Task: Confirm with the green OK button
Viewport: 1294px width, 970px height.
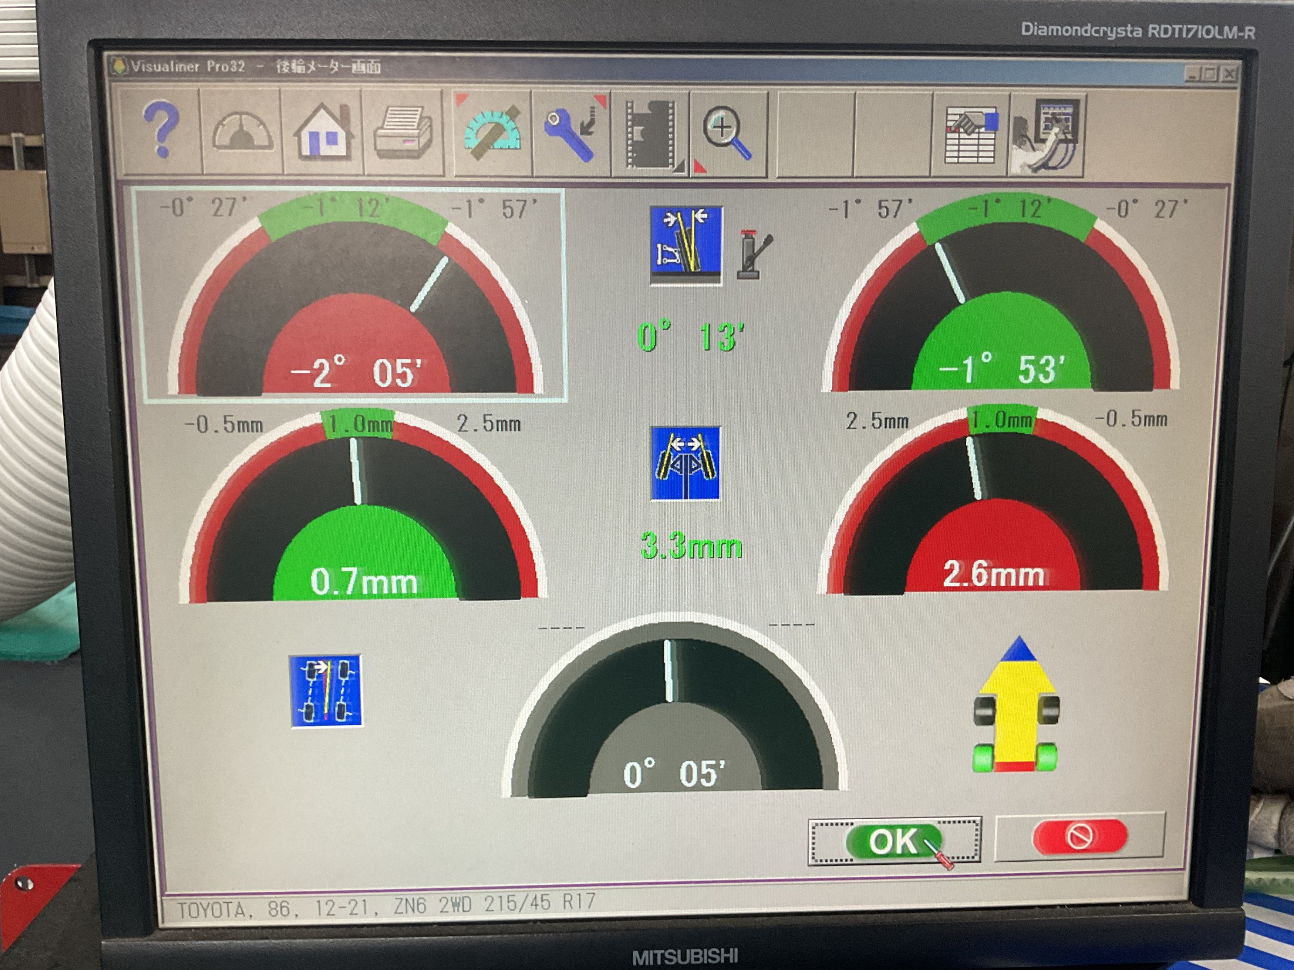Action: pos(894,840)
